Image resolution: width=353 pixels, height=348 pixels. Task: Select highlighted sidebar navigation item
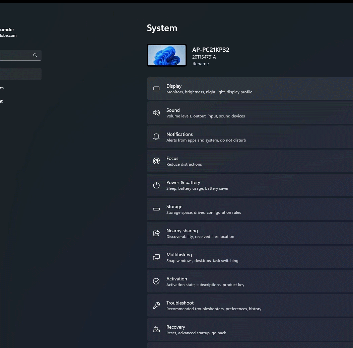(20, 74)
